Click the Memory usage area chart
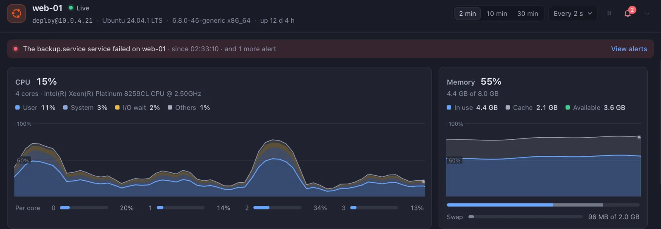Screen dimensions: 661x229 coord(543,160)
